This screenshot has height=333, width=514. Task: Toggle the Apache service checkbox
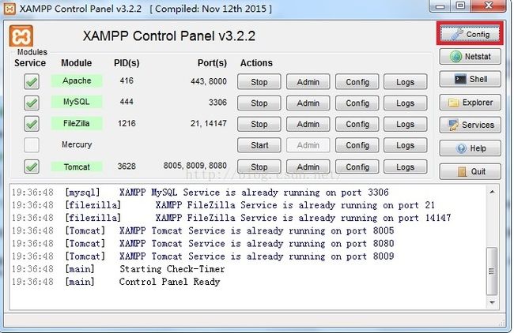32,81
